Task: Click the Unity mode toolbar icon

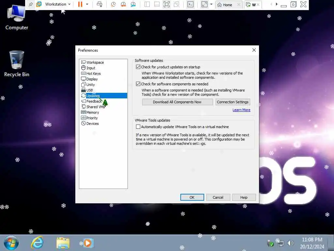Action: click(x=176, y=4)
